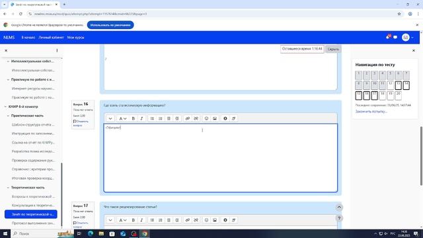The height and width of the screenshot is (238, 423).
Task: Expand question 17 editor toolbar toggle
Action: pos(110,220)
